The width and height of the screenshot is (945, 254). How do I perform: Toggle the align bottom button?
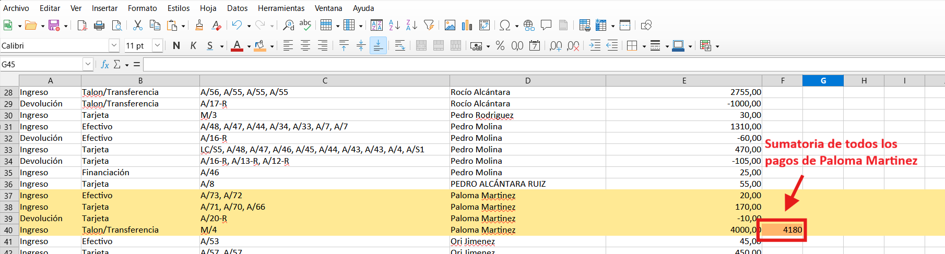pos(378,46)
